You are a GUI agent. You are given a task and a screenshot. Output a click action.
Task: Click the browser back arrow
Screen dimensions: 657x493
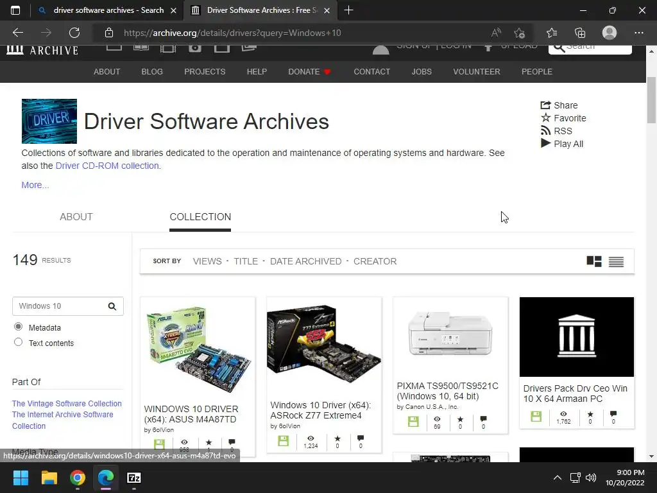(17, 33)
